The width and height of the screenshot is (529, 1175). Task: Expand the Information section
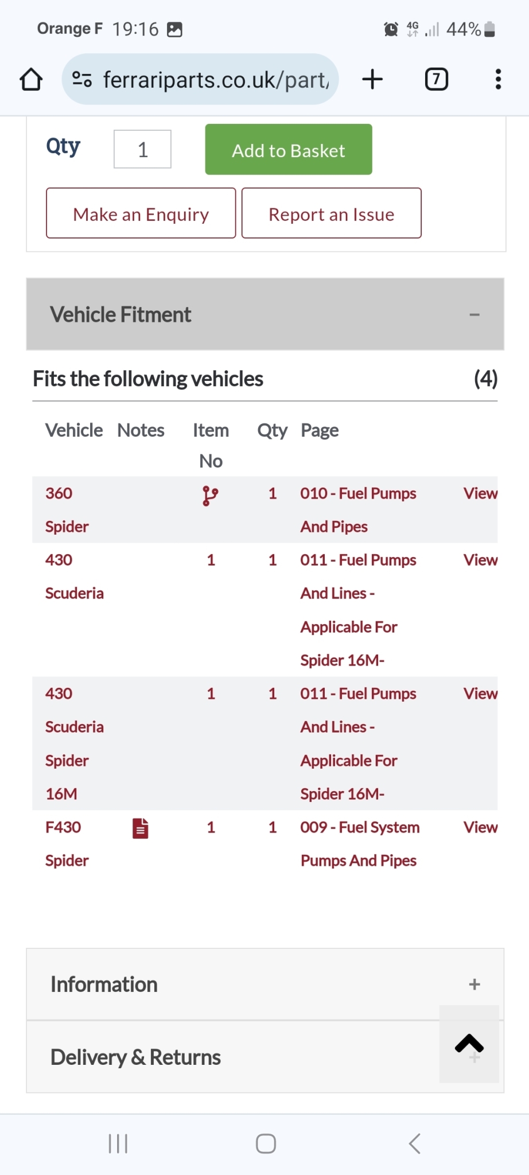[x=265, y=984]
